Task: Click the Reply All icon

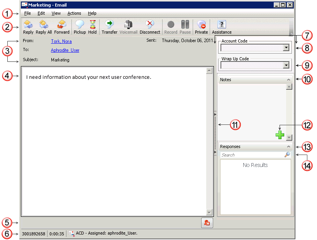Action: (44, 27)
